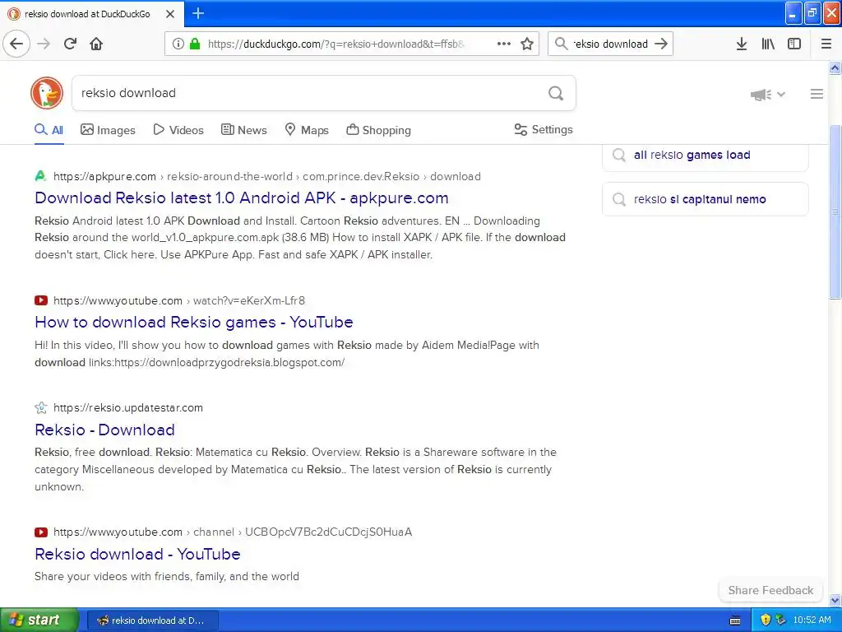Click the Firefox back arrow button

click(16, 44)
